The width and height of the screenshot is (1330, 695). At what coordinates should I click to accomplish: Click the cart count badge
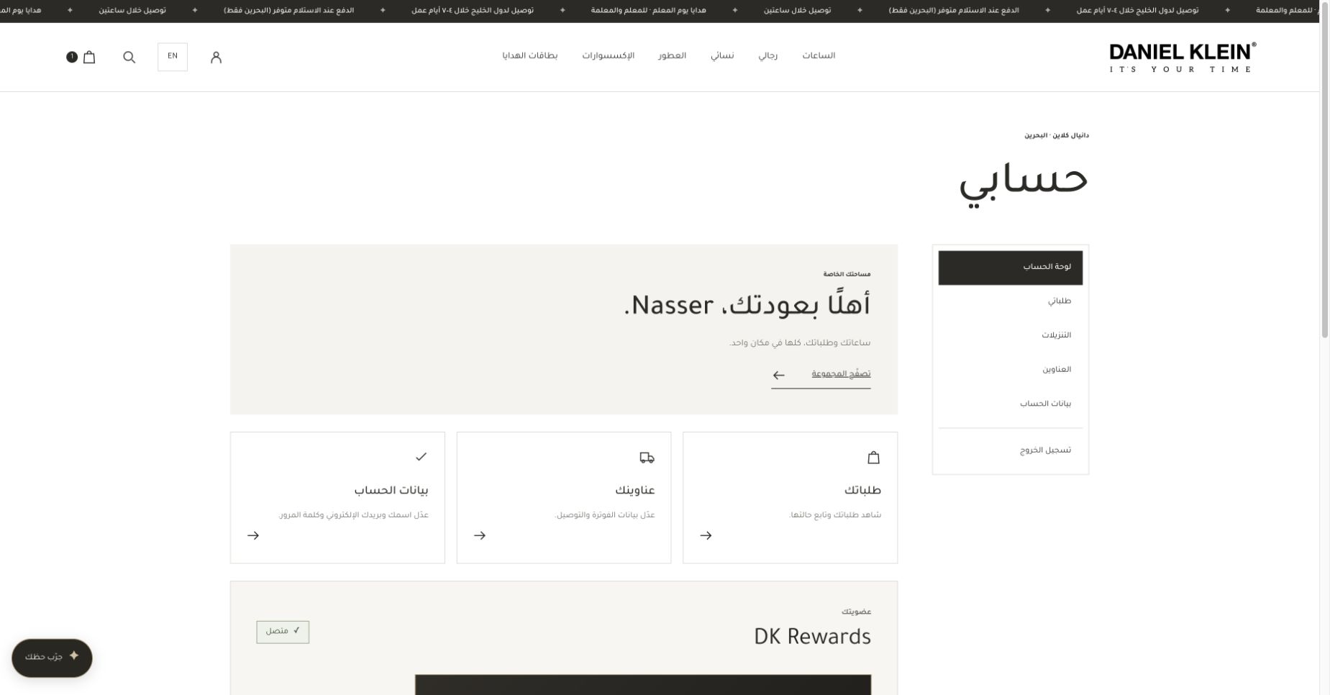(72, 57)
